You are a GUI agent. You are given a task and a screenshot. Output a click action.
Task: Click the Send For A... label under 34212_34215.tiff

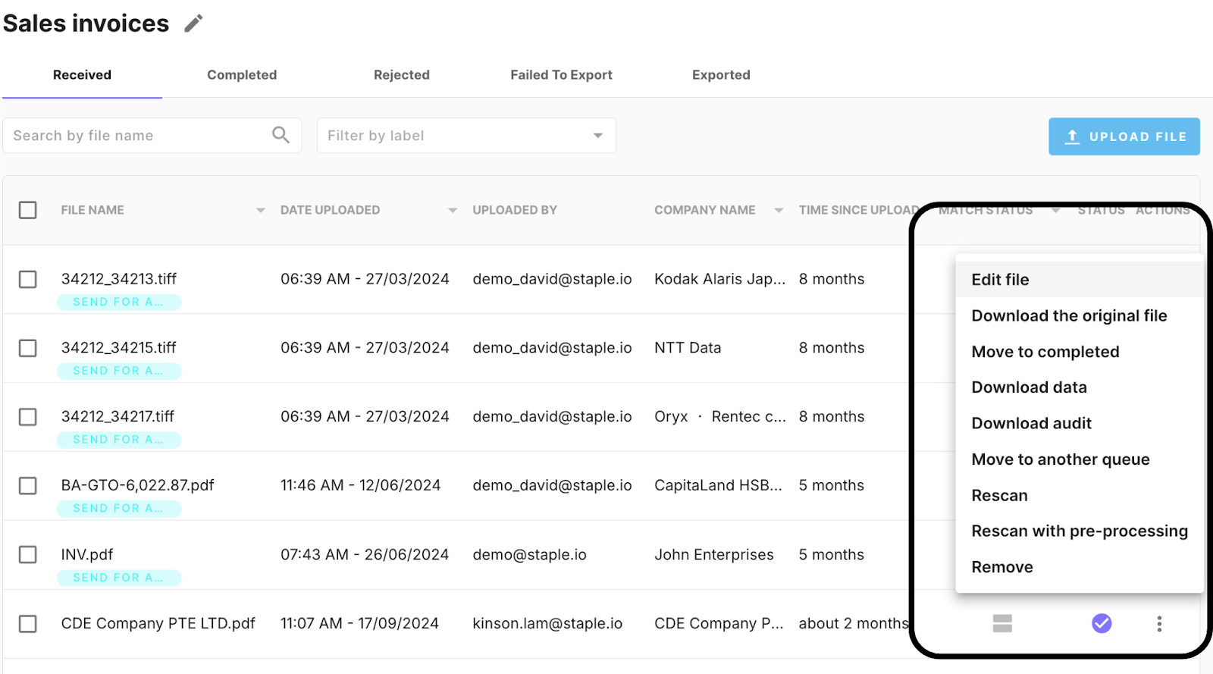click(119, 371)
